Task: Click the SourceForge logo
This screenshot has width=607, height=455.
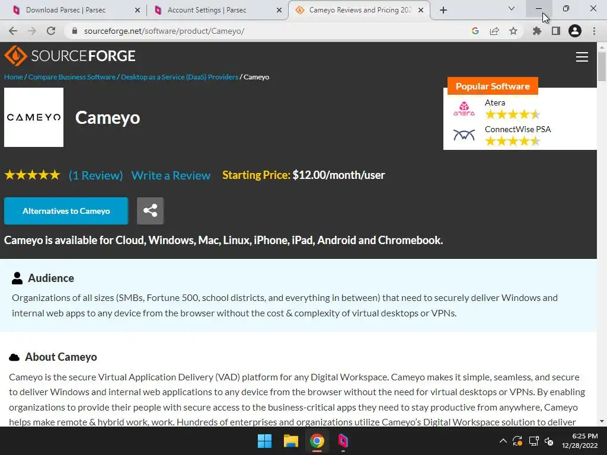Action: click(70, 56)
